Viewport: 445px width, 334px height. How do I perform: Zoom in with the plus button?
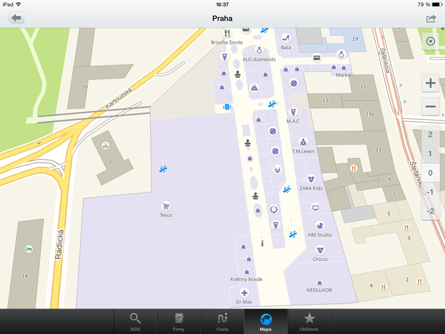pos(430,83)
